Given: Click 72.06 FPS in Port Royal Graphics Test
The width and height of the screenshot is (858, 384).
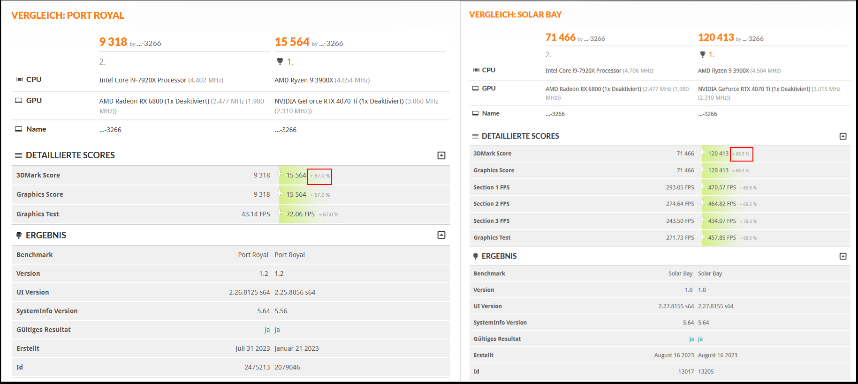Looking at the screenshot, I should pyautogui.click(x=300, y=214).
